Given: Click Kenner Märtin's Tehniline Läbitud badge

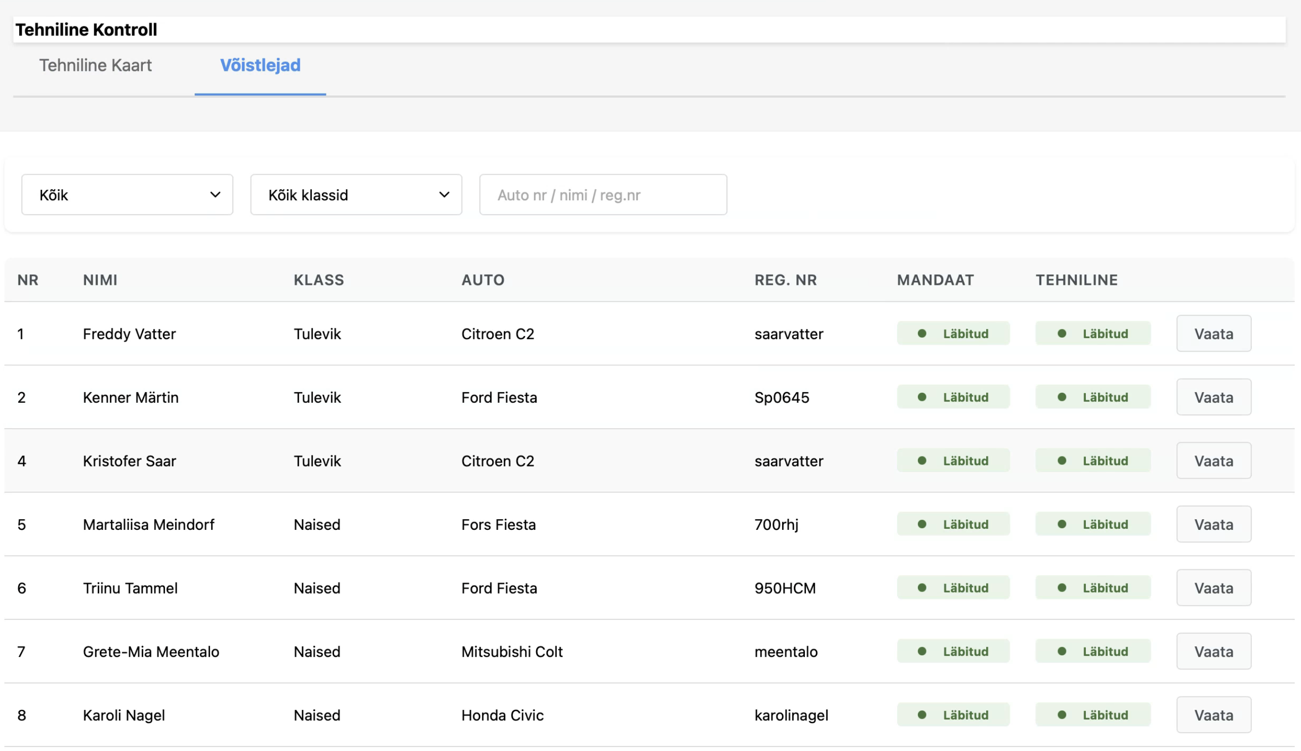Looking at the screenshot, I should (x=1092, y=397).
